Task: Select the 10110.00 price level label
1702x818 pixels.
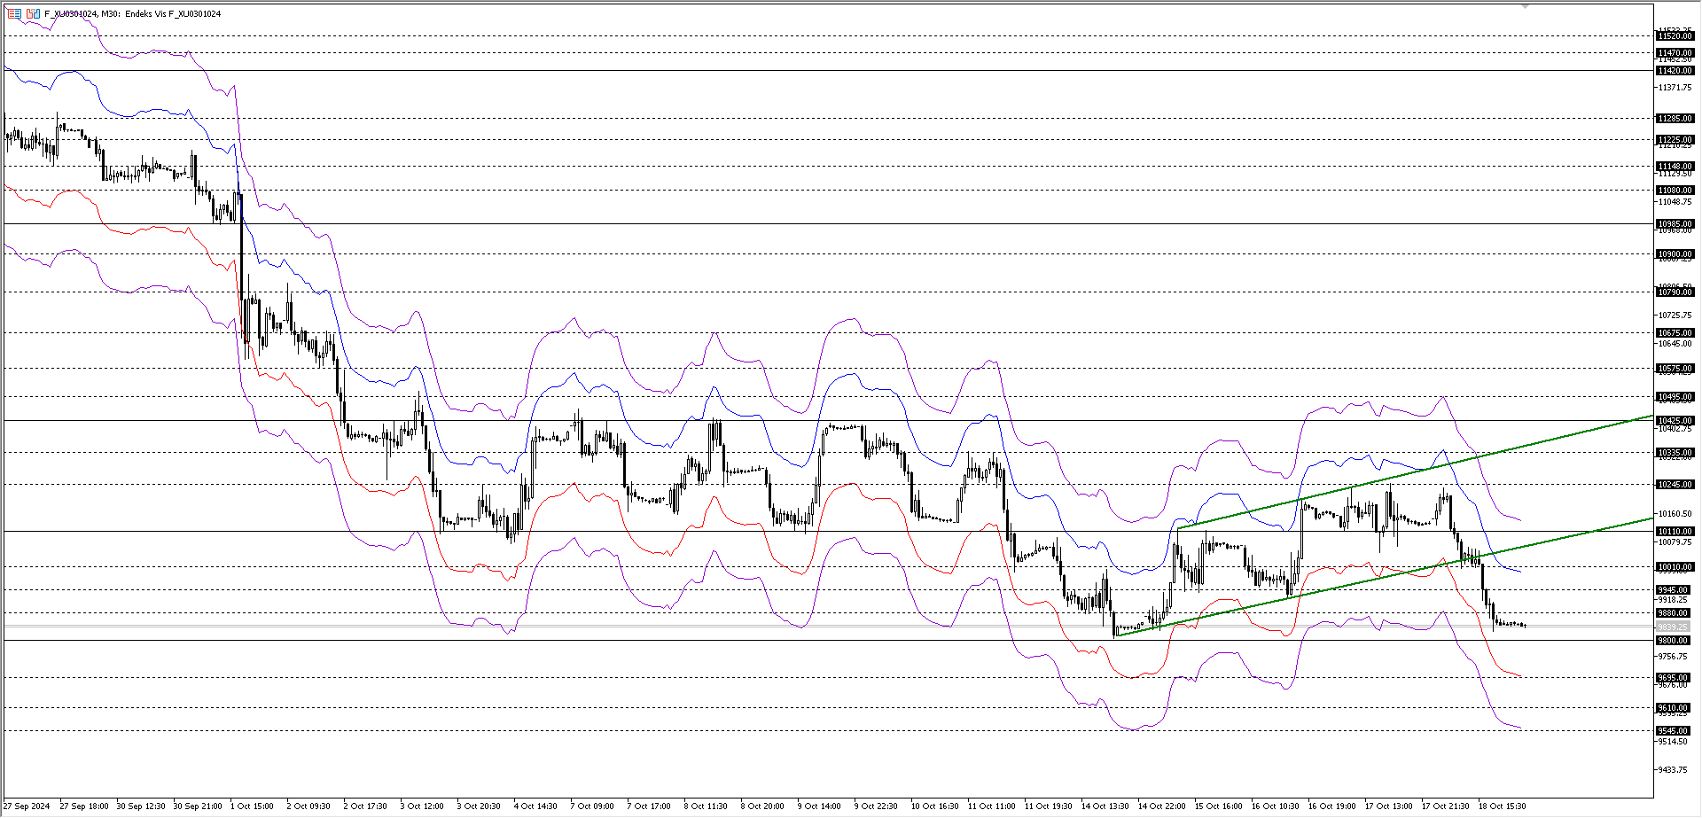Action: click(x=1675, y=531)
